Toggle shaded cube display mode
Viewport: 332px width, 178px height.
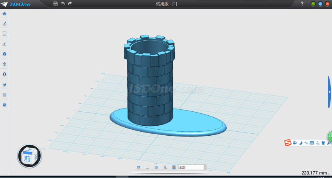[156, 167]
